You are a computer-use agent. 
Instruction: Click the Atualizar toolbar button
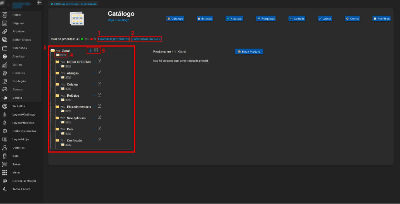[234, 19]
